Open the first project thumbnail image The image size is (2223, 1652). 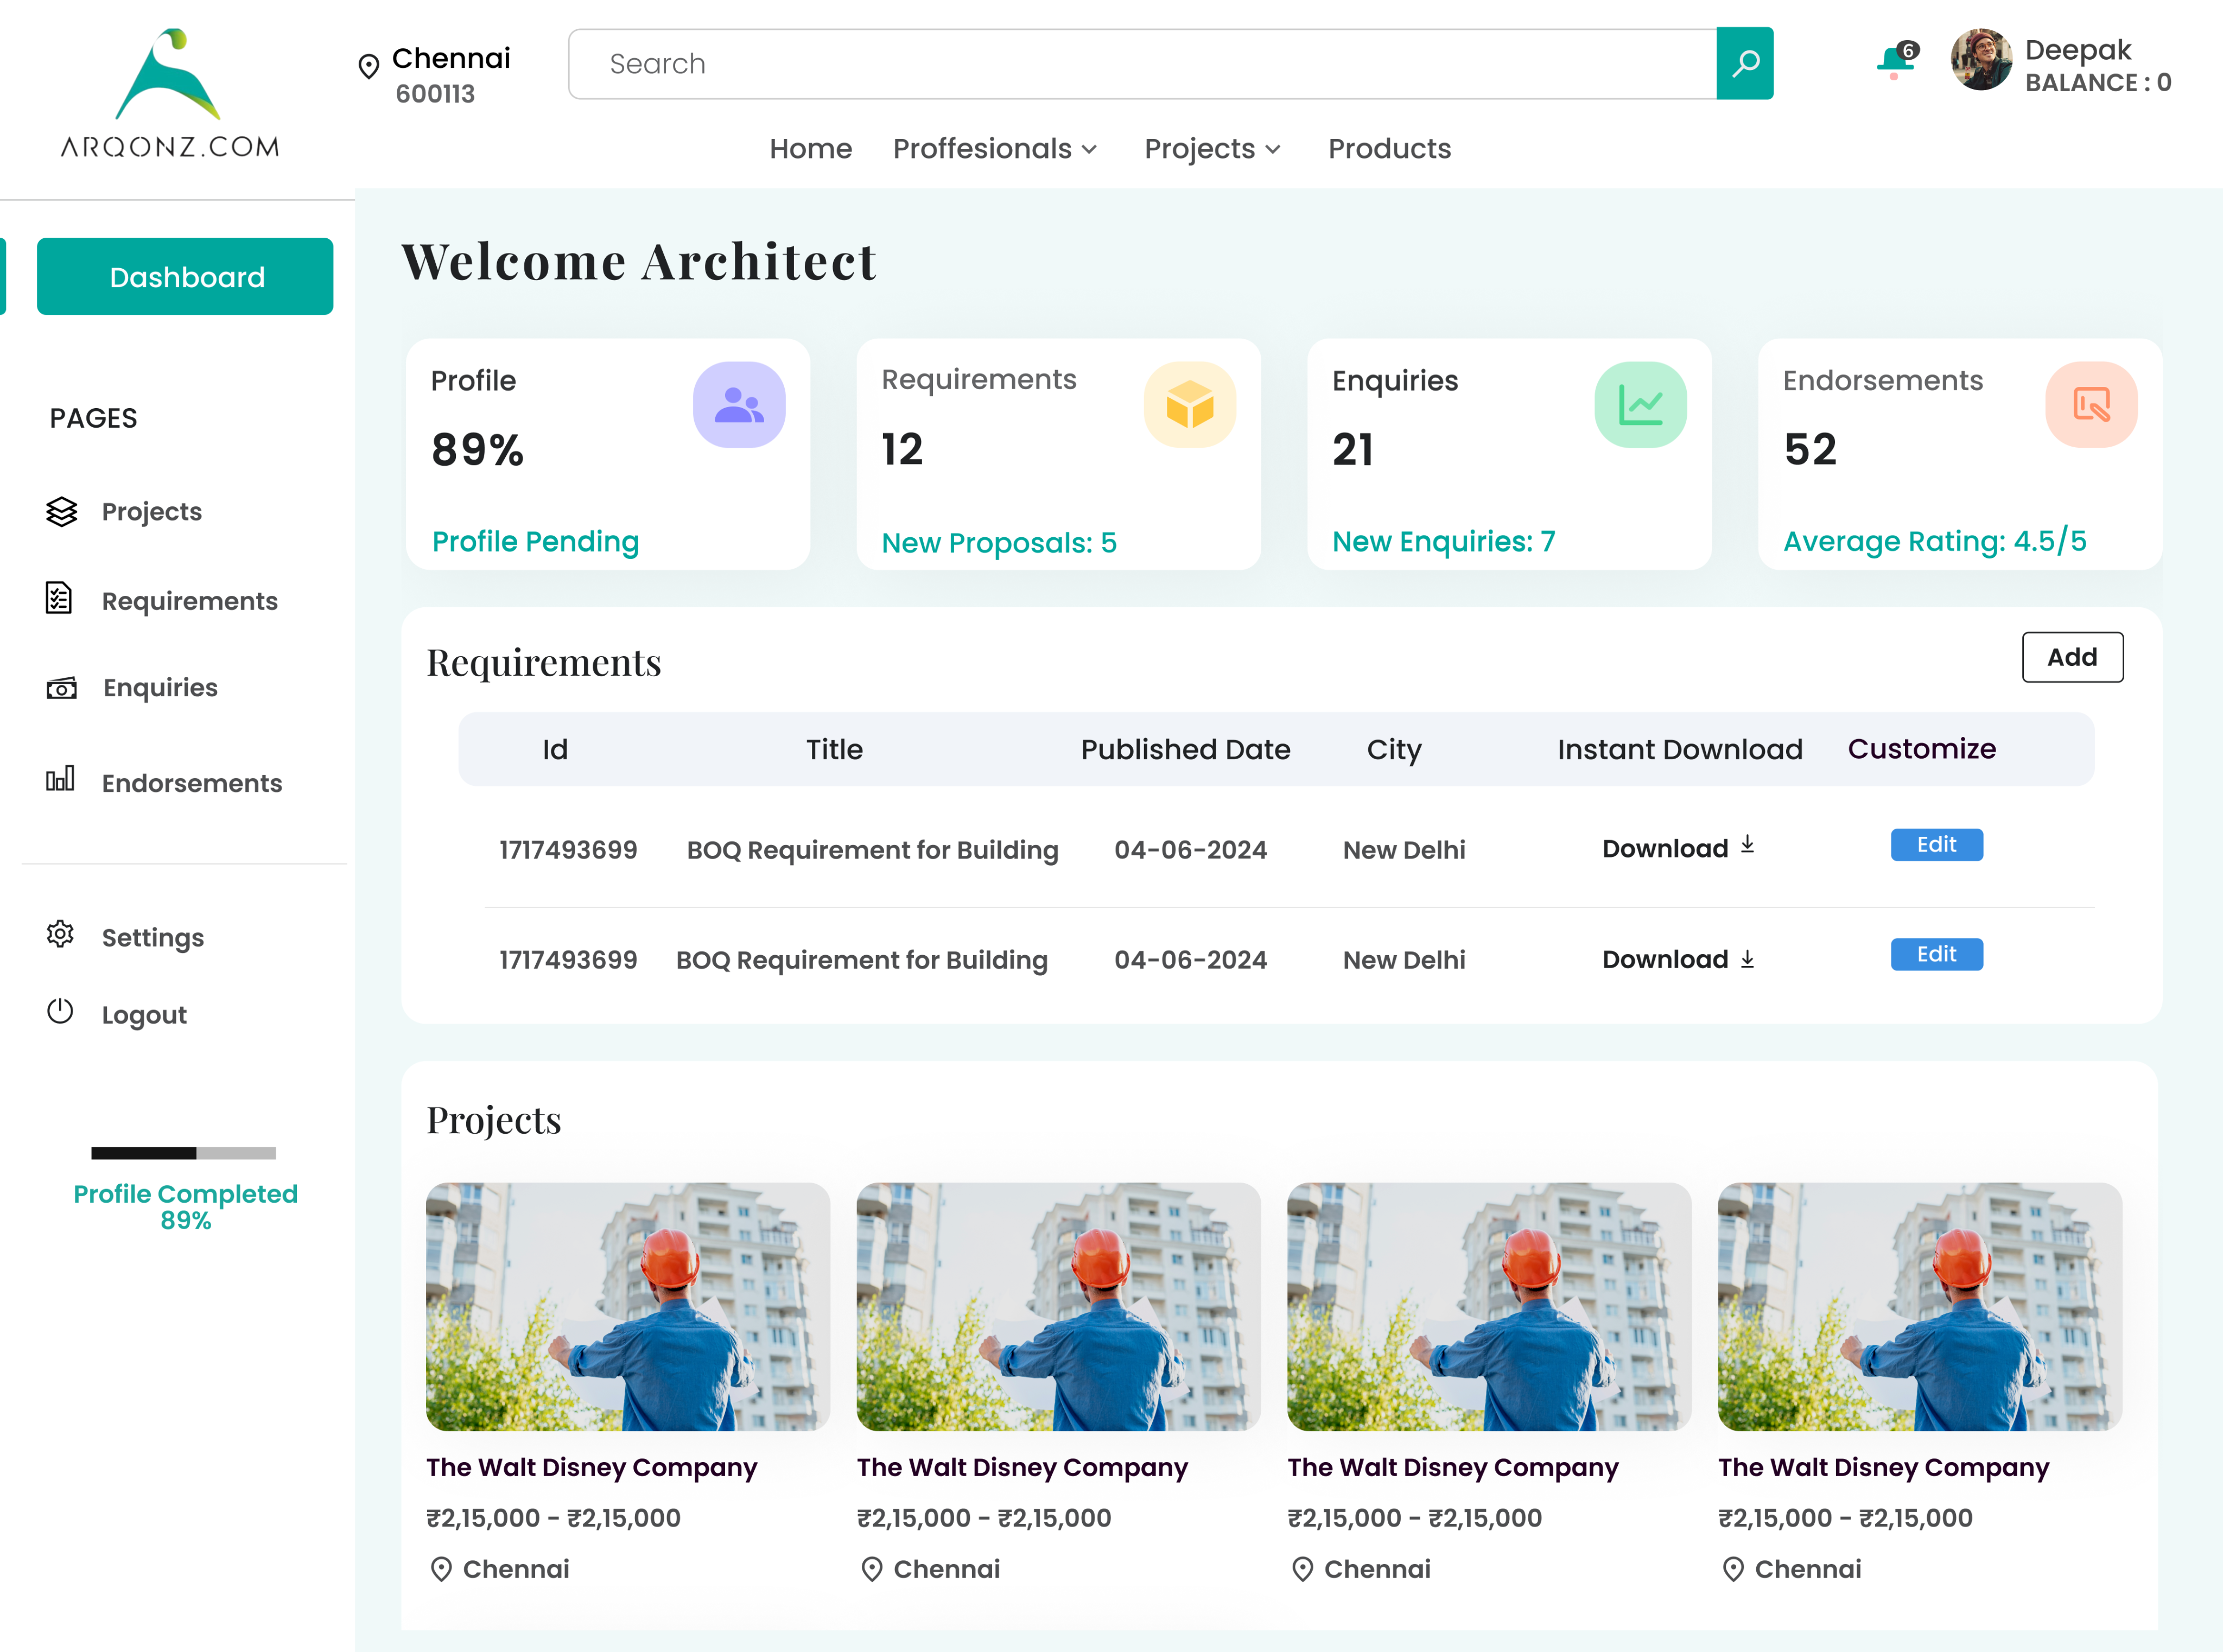tap(627, 1306)
